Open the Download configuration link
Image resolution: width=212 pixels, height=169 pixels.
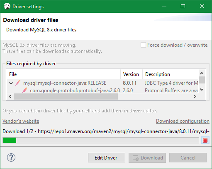pyautogui.click(x=183, y=121)
